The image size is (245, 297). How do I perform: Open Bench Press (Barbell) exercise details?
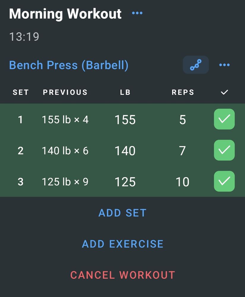tap(69, 65)
